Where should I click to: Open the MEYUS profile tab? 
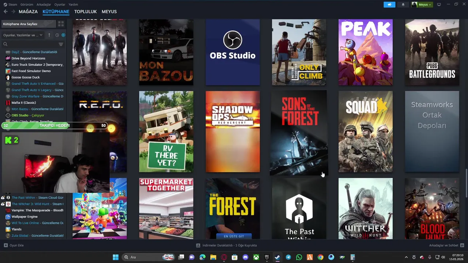[x=109, y=12]
